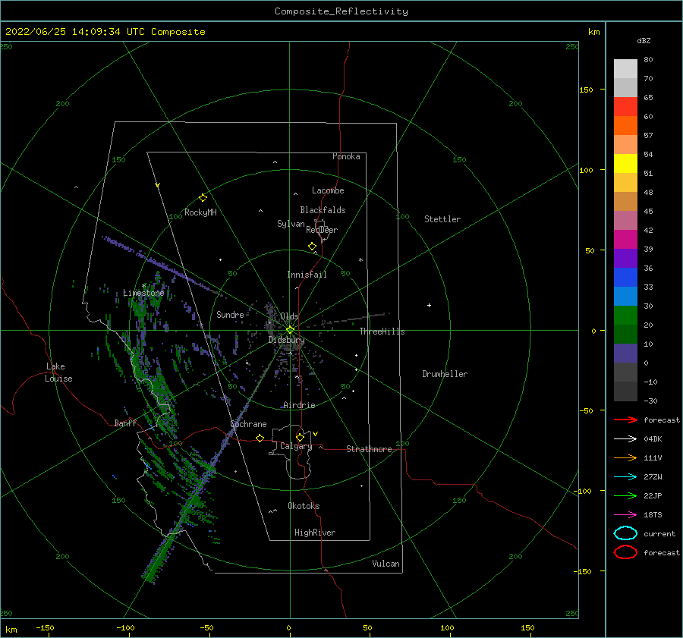Select the cyan 27ZW arrow icon
The height and width of the screenshot is (638, 683).
click(625, 477)
